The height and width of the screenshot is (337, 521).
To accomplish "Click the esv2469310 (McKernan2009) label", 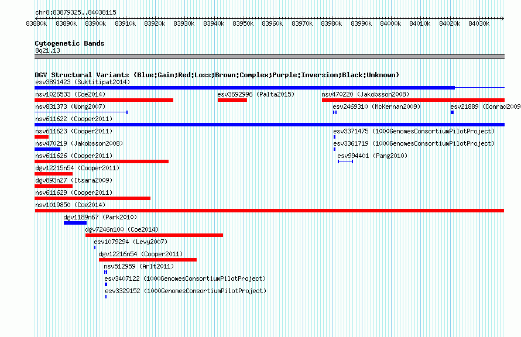I will pyautogui.click(x=376, y=106).
